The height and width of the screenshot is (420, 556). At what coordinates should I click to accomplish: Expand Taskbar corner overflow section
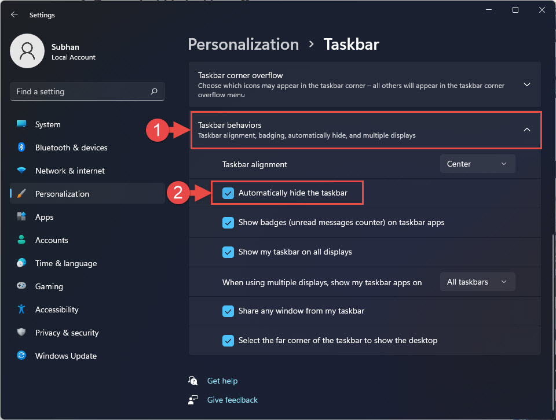pyautogui.click(x=365, y=84)
